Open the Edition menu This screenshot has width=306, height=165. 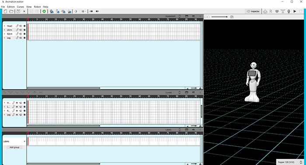coord(11,7)
